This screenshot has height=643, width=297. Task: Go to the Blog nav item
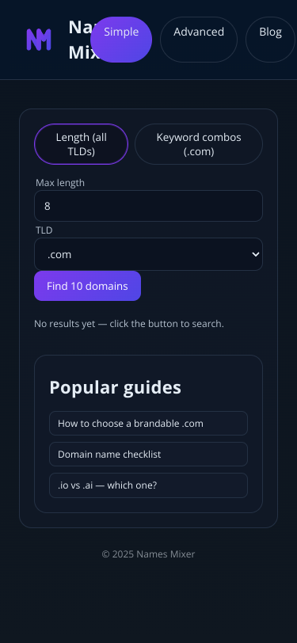point(270,40)
